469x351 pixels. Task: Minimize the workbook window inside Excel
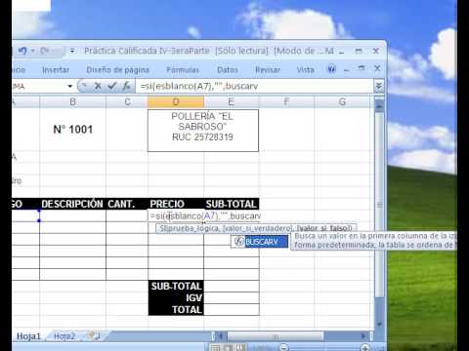[347, 69]
